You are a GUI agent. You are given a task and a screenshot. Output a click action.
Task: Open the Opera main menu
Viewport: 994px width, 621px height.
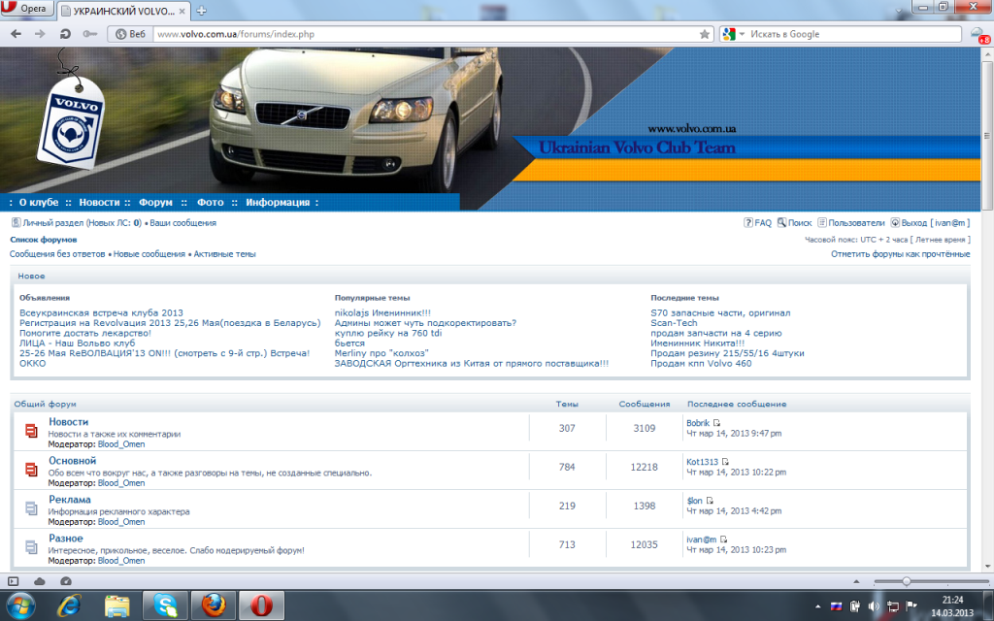(x=28, y=9)
